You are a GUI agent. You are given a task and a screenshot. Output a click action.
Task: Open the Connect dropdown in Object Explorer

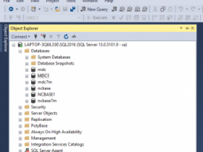pyautogui.click(x=20, y=37)
